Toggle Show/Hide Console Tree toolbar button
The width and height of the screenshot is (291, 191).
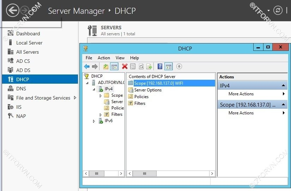[114, 66]
